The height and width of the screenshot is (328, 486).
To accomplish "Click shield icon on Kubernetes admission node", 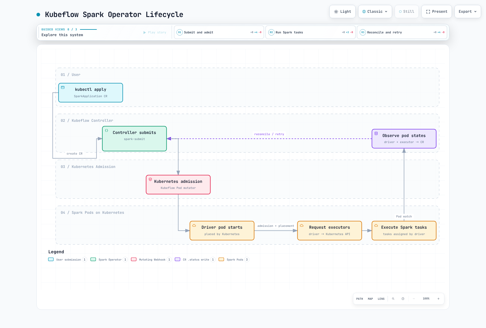I will pos(150,179).
